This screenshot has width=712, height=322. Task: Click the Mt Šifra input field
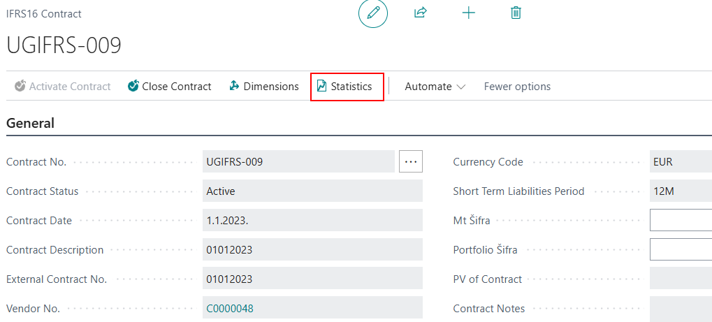click(x=681, y=220)
